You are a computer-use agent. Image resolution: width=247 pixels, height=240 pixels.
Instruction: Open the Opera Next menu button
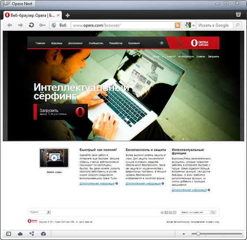(19, 4)
